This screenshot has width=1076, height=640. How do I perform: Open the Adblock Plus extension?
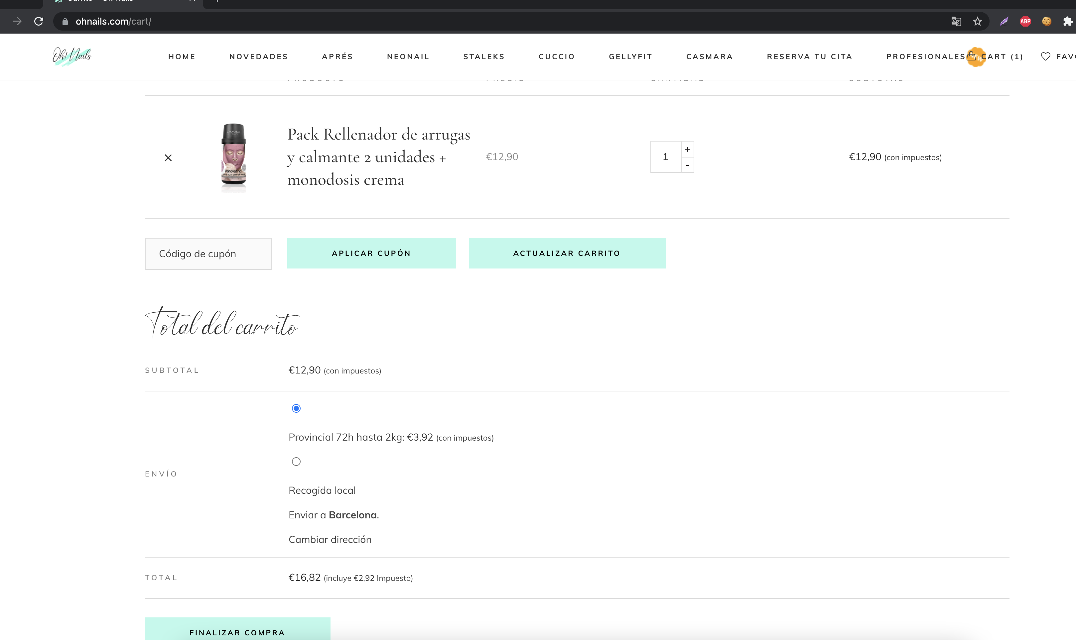1025,21
